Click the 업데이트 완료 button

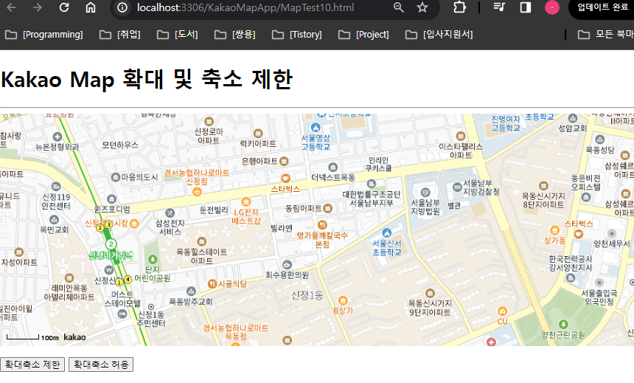coord(602,7)
